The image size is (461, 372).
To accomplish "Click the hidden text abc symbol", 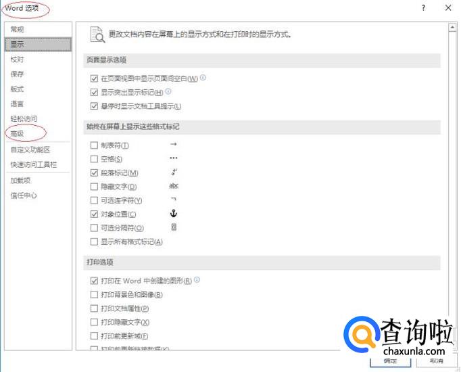I will click(x=174, y=186).
